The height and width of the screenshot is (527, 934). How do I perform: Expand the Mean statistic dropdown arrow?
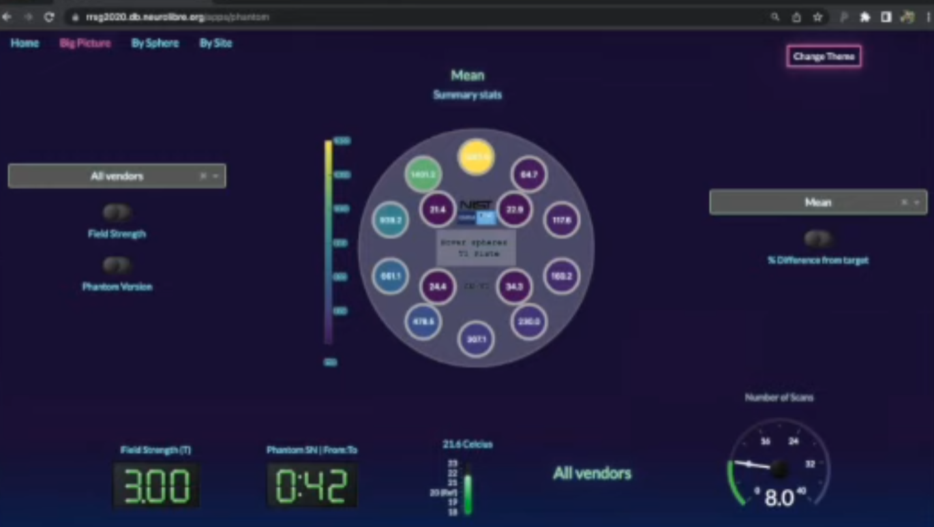(917, 202)
